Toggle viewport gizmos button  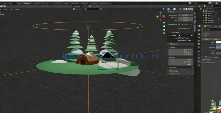pyautogui.click(x=169, y=9)
